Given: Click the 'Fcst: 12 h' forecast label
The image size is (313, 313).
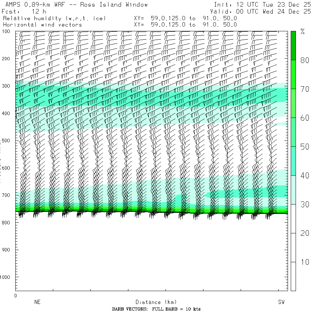Looking at the screenshot, I should point(24,11).
